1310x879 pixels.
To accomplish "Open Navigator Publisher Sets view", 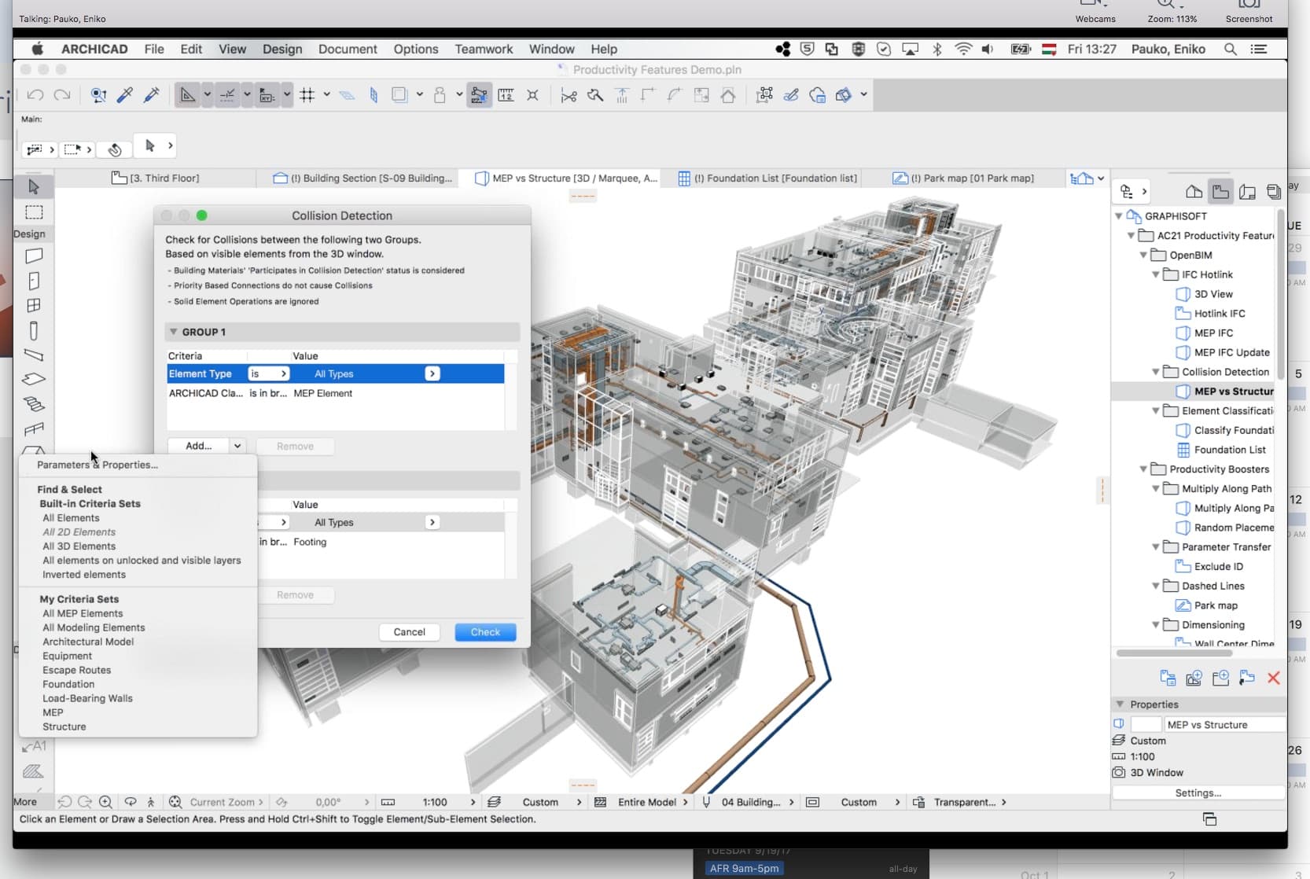I will point(1274,192).
